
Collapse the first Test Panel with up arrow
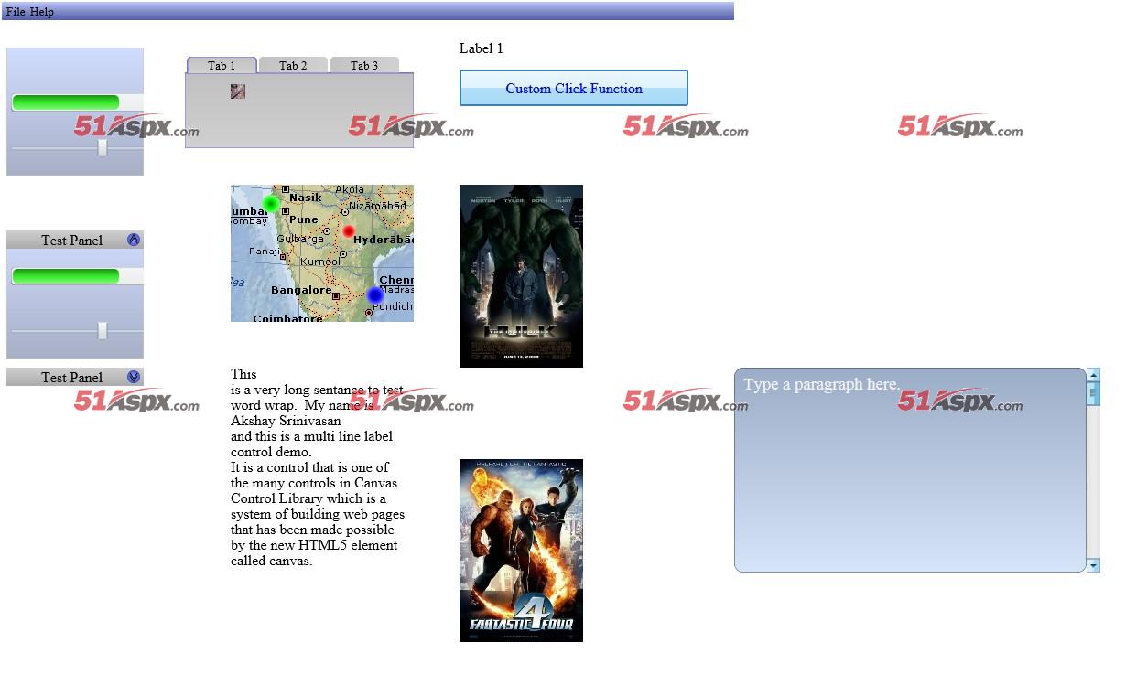coord(134,240)
